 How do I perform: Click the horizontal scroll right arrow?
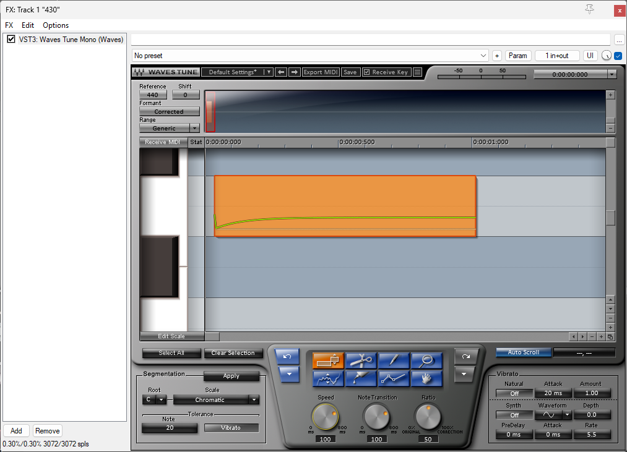582,336
